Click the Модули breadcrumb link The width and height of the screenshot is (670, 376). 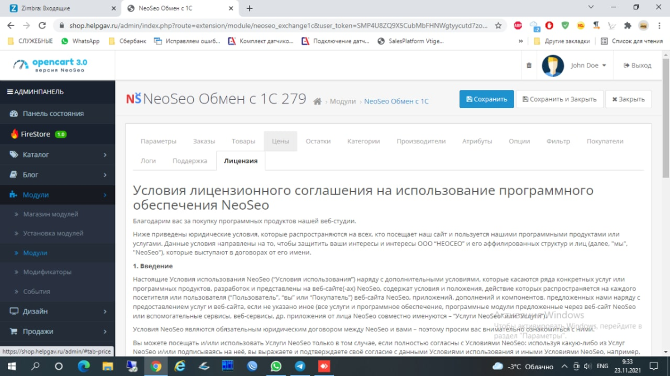pyautogui.click(x=343, y=102)
